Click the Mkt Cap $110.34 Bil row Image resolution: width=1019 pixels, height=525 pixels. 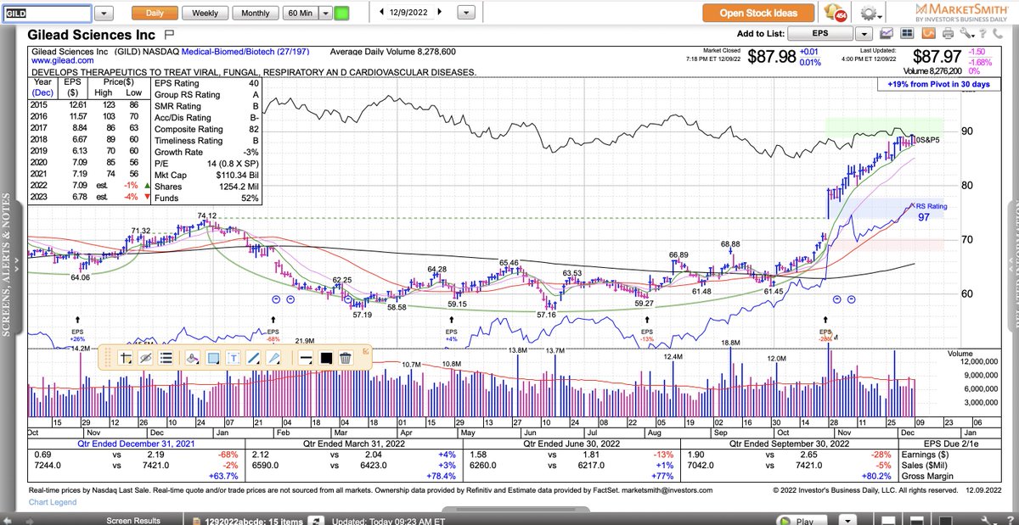206,175
